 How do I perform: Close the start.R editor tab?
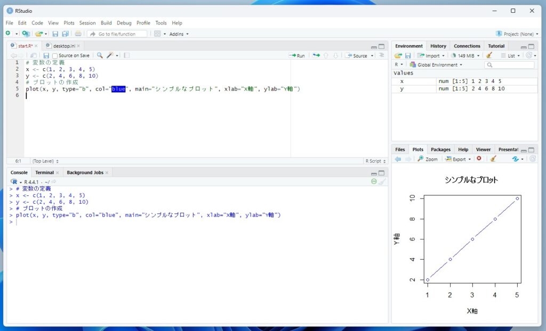36,46
